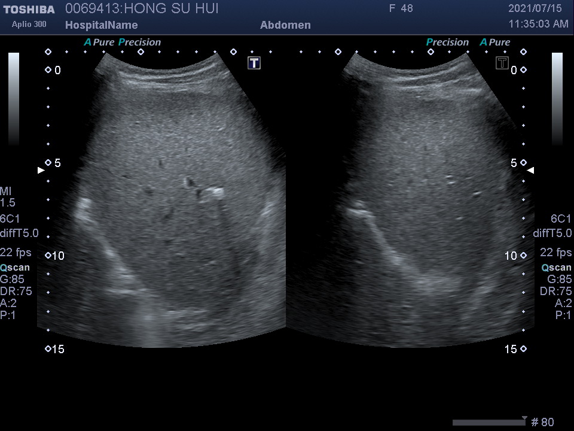
Task: Click the dimmed T marker on right image
Action: [x=502, y=63]
